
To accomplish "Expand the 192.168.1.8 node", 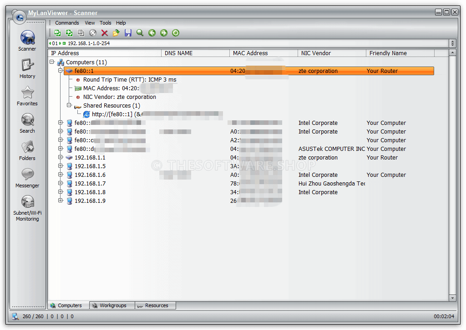I will pyautogui.click(x=61, y=191).
